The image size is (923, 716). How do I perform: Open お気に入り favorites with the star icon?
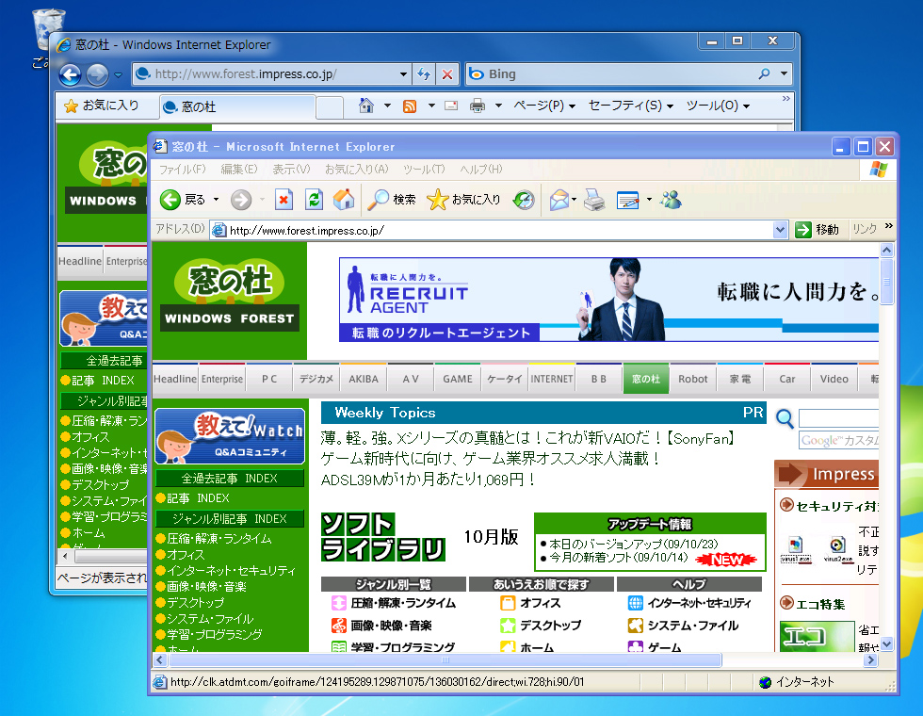click(439, 199)
